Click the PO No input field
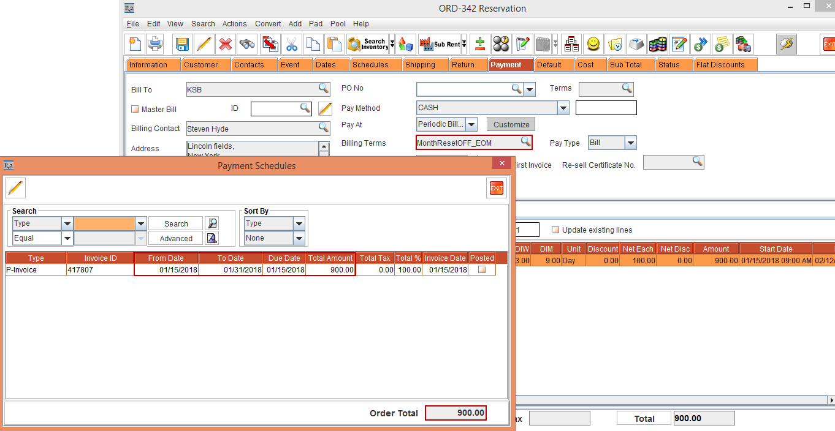The image size is (835, 431). pos(463,89)
